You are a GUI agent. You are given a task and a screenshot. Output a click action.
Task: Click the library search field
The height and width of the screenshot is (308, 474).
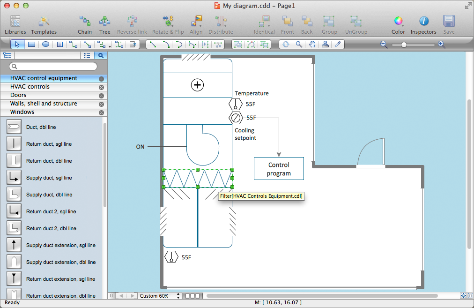tap(53, 67)
